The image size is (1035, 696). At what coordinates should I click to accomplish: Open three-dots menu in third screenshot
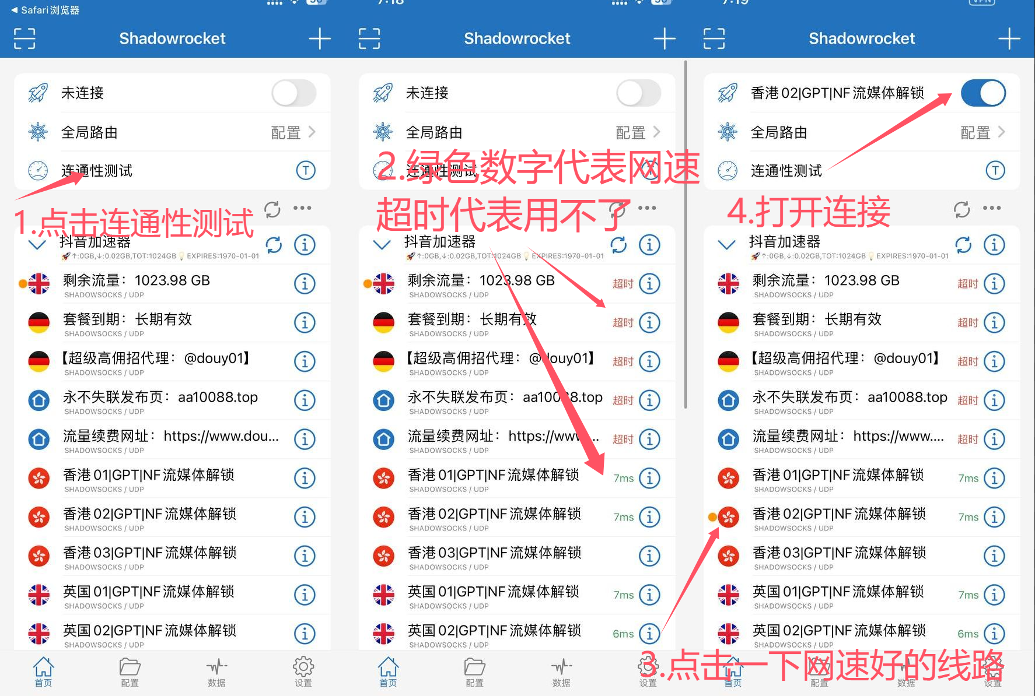pyautogui.click(x=992, y=208)
